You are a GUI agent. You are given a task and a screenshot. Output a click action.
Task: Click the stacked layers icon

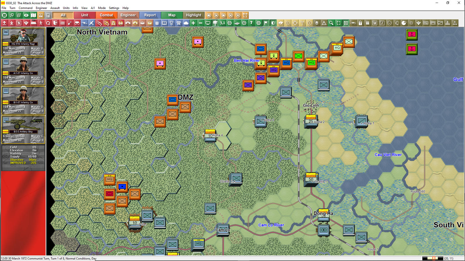tap(317, 23)
